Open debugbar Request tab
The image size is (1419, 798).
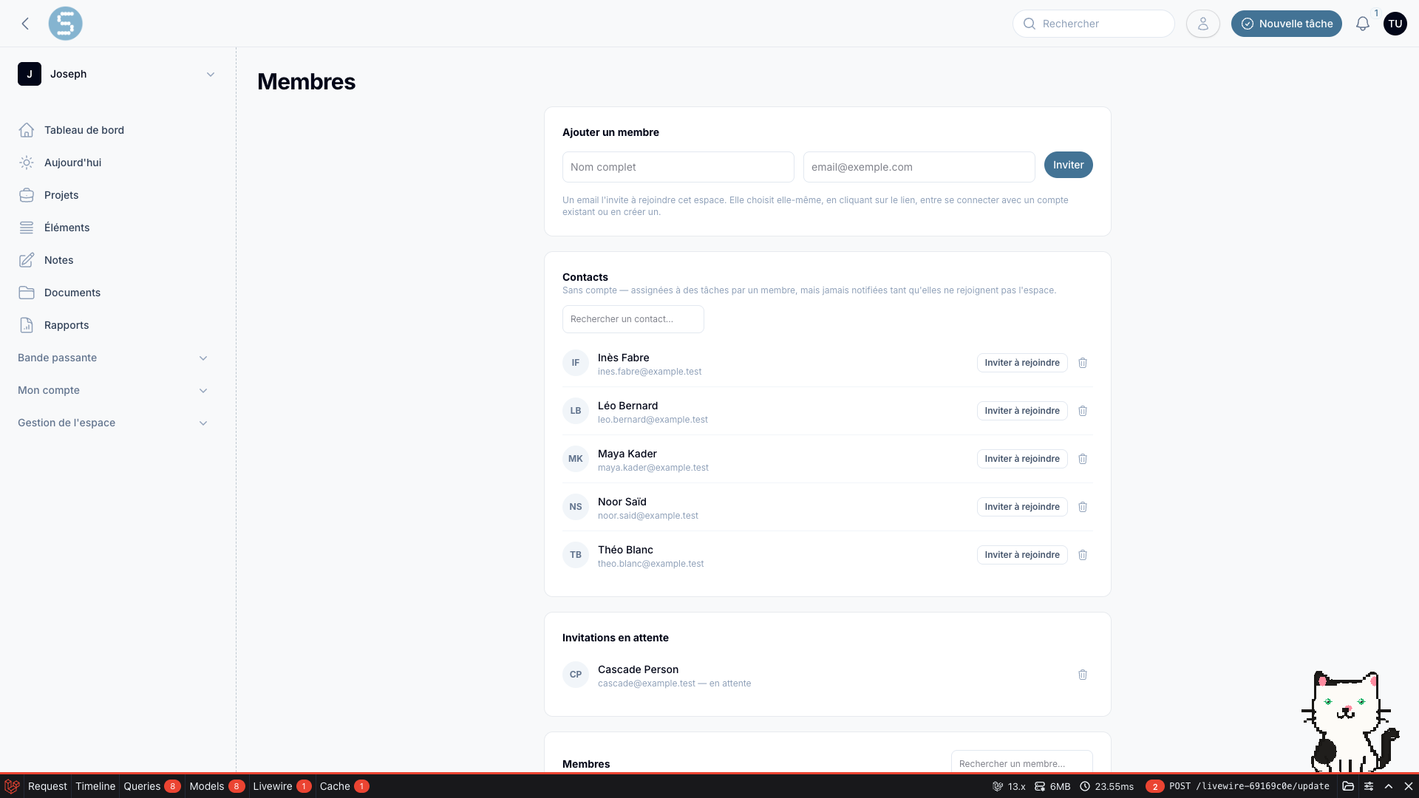pos(47,786)
